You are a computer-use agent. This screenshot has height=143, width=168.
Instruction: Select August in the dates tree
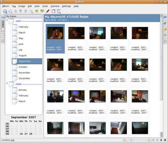tap(23, 56)
